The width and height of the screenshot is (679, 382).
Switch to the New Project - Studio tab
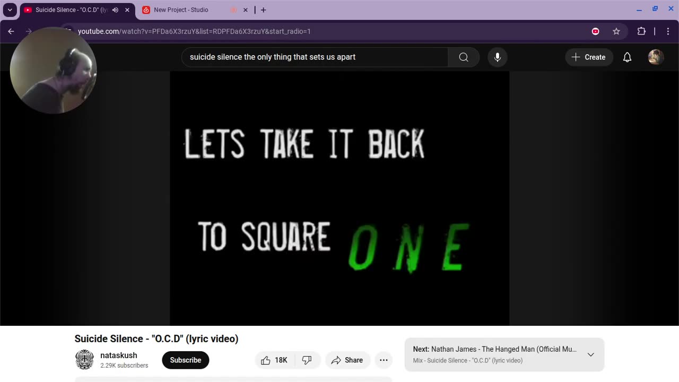[x=181, y=10]
